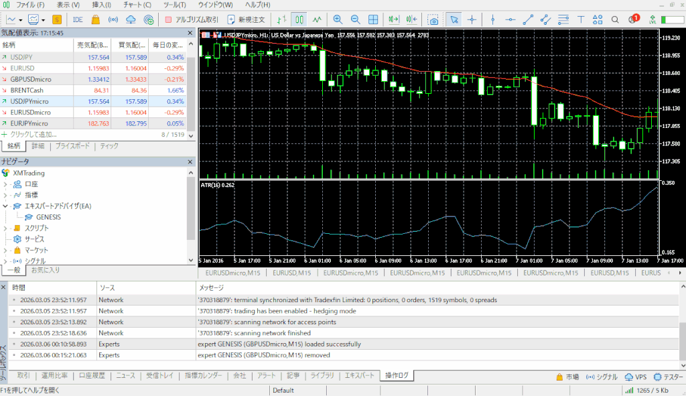Choose the trendline drawing tool
The height and width of the screenshot is (396, 686).
tap(529, 19)
